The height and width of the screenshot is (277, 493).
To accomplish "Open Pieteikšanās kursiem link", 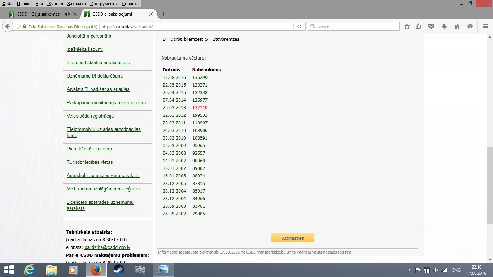I will pos(89,149).
